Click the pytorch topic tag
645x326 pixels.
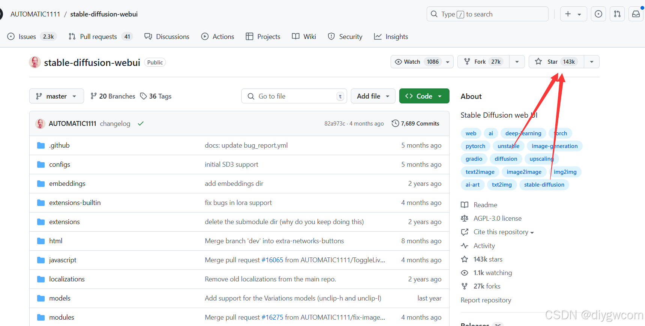point(475,146)
